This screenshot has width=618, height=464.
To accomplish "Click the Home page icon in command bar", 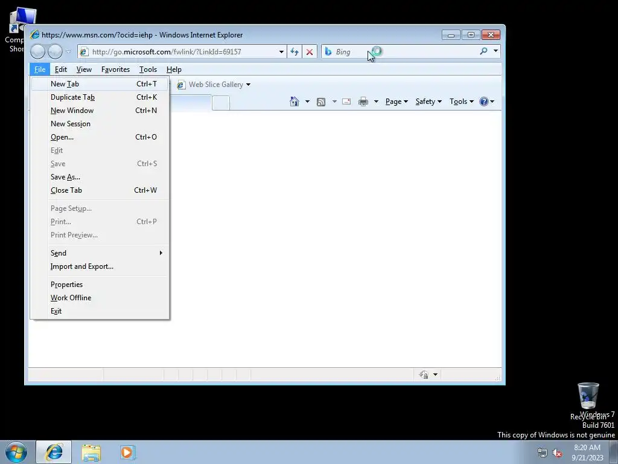I will tap(295, 101).
